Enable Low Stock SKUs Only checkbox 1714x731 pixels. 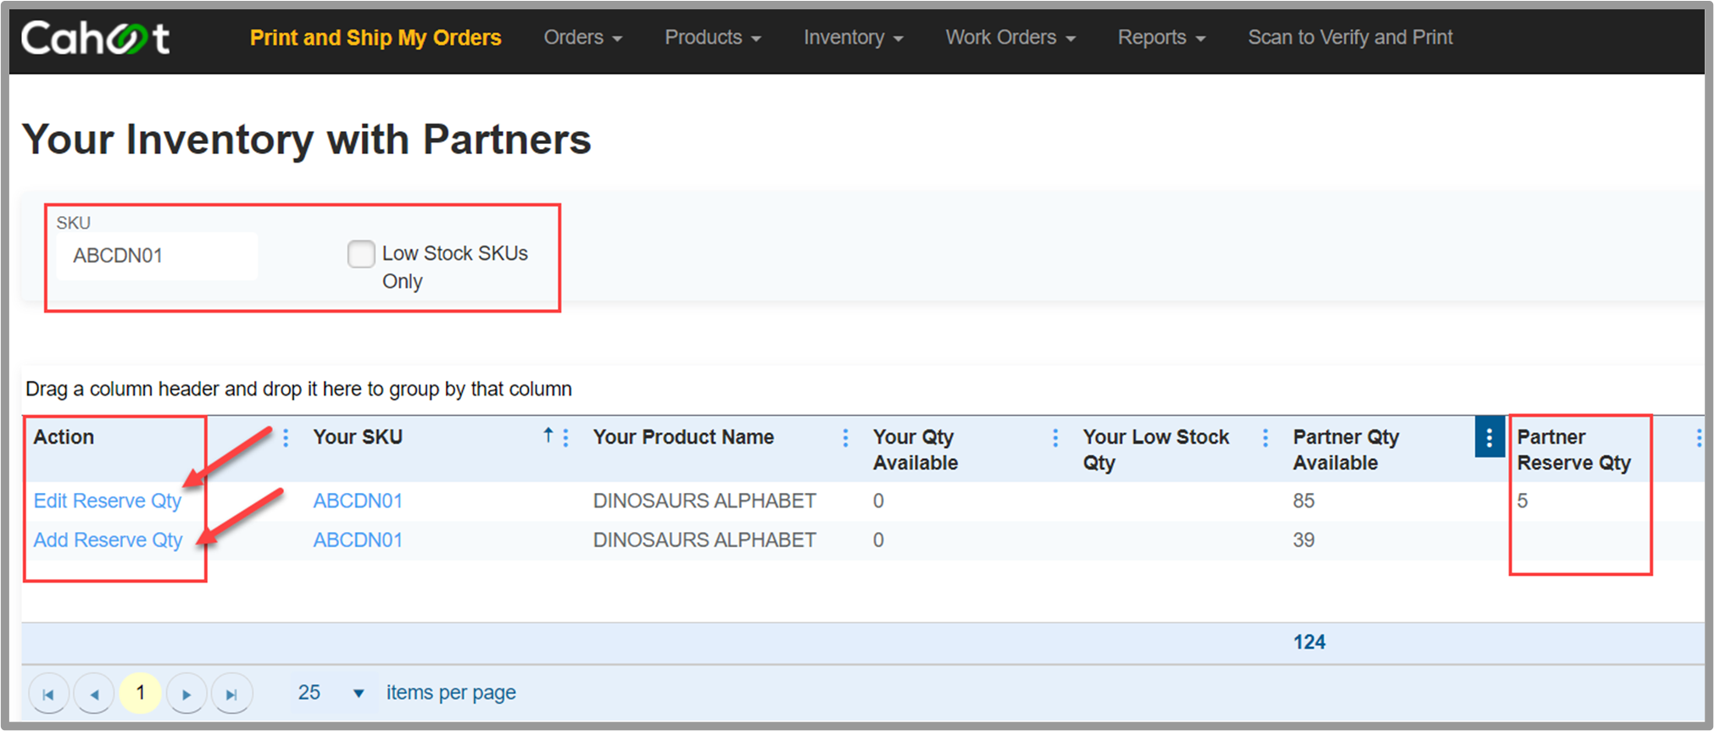point(361,254)
